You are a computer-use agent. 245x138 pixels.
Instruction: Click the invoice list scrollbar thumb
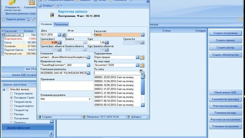point(143,87)
